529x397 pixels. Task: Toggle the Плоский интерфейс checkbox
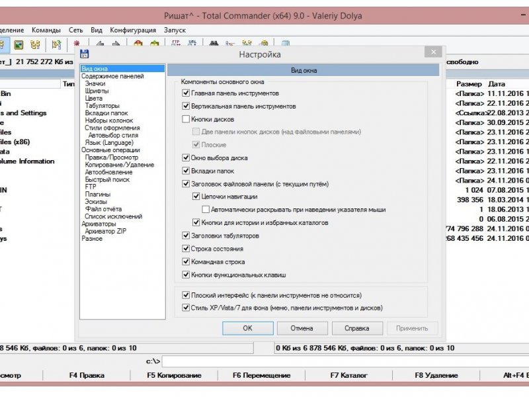coord(186,295)
